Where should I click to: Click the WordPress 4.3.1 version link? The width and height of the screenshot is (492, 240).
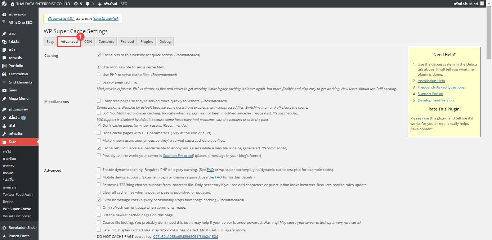coord(61,18)
